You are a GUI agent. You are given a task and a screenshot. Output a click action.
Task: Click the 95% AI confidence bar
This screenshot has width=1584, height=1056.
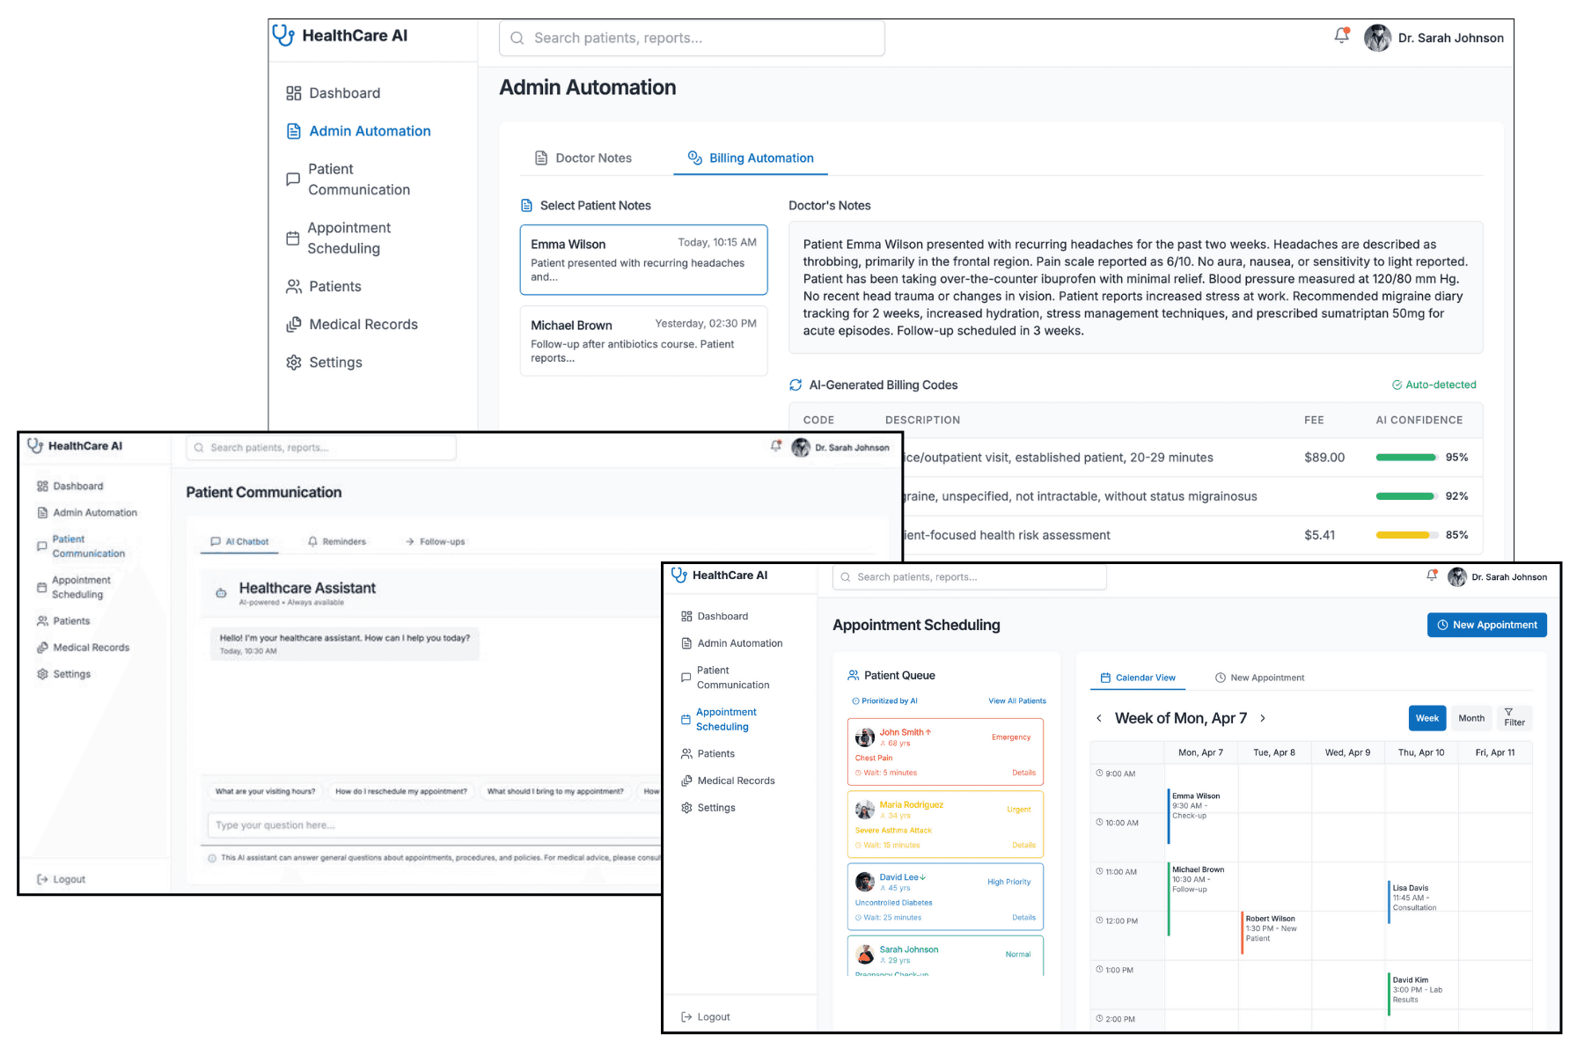tap(1405, 458)
